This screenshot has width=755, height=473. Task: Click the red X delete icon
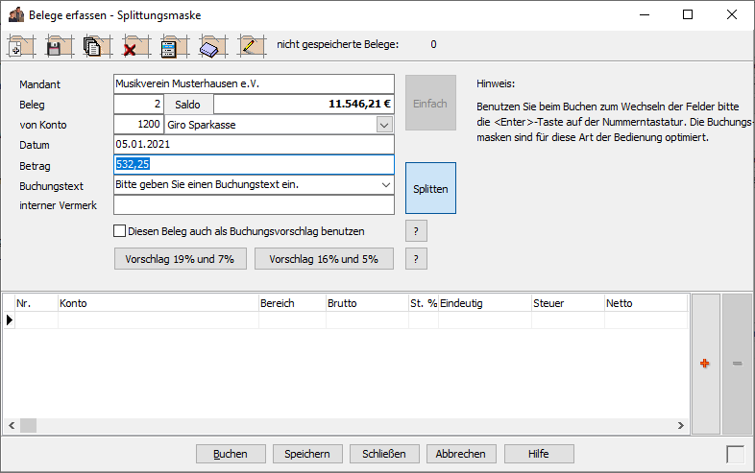click(x=132, y=46)
